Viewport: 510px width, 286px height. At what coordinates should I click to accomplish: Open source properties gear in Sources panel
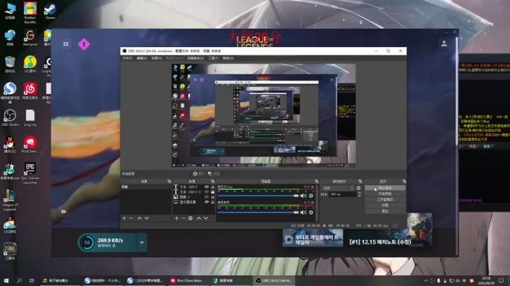(x=191, y=218)
